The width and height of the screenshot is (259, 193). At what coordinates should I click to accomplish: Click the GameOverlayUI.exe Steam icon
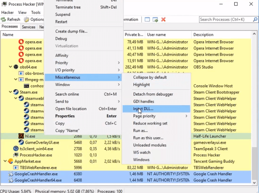[21, 142]
